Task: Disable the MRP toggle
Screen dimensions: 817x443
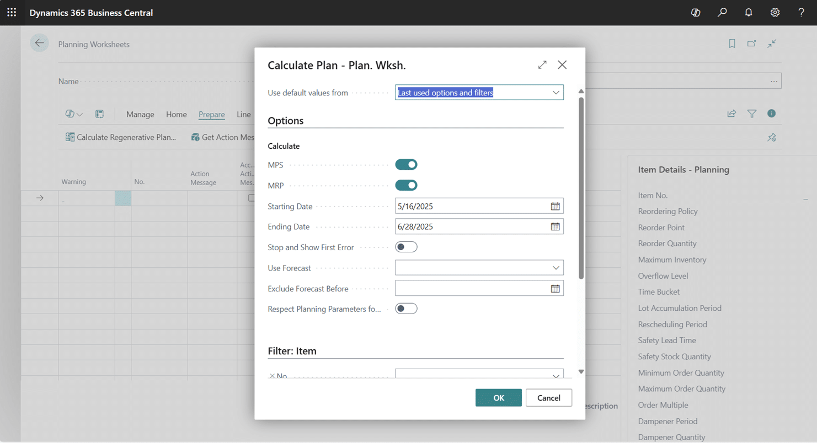Action: (406, 186)
